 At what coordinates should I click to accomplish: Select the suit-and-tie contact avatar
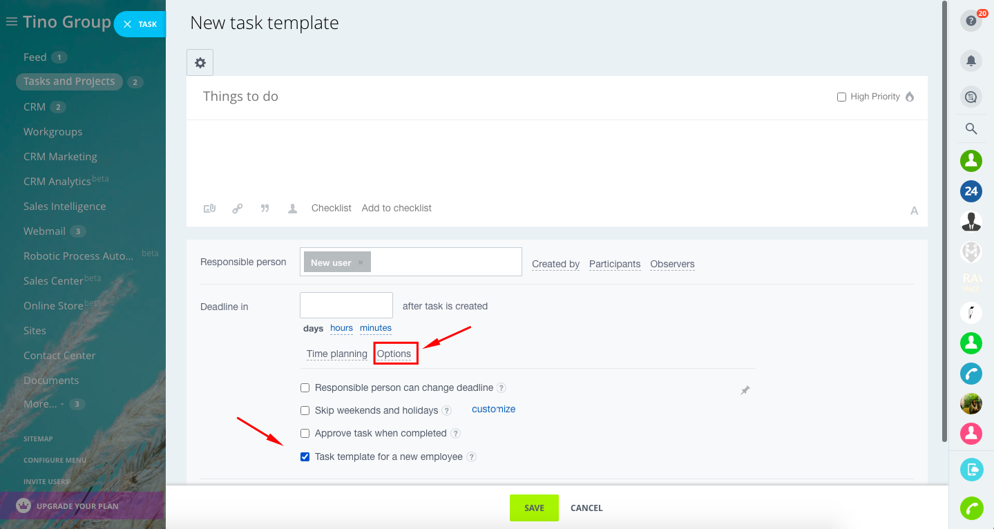pyautogui.click(x=971, y=222)
